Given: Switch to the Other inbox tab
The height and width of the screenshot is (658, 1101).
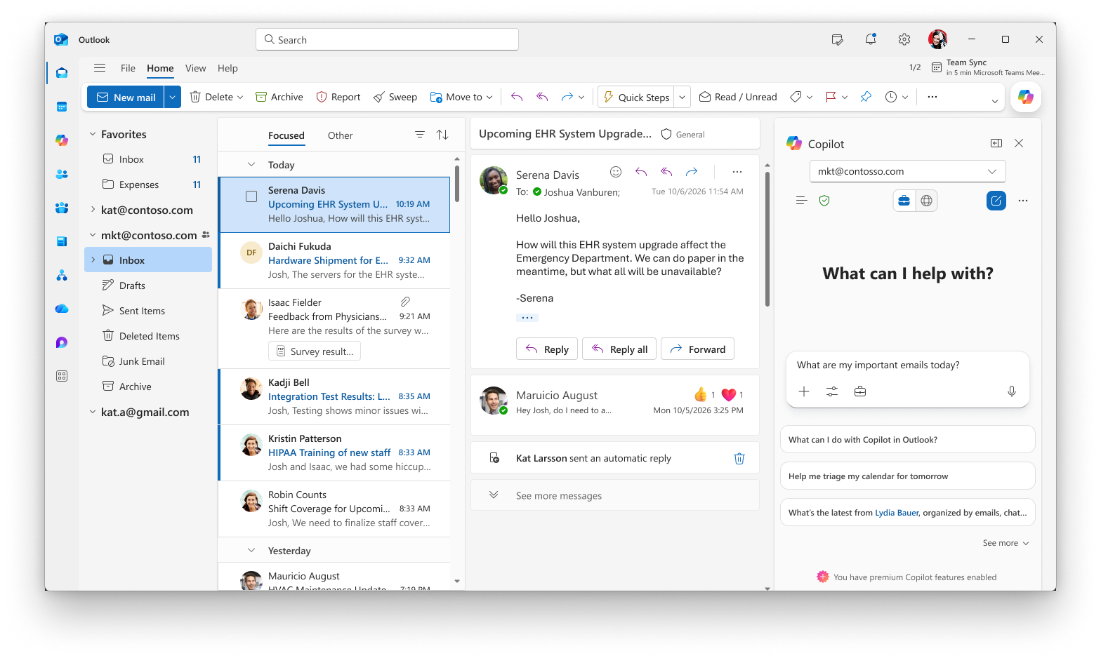Looking at the screenshot, I should tap(340, 135).
